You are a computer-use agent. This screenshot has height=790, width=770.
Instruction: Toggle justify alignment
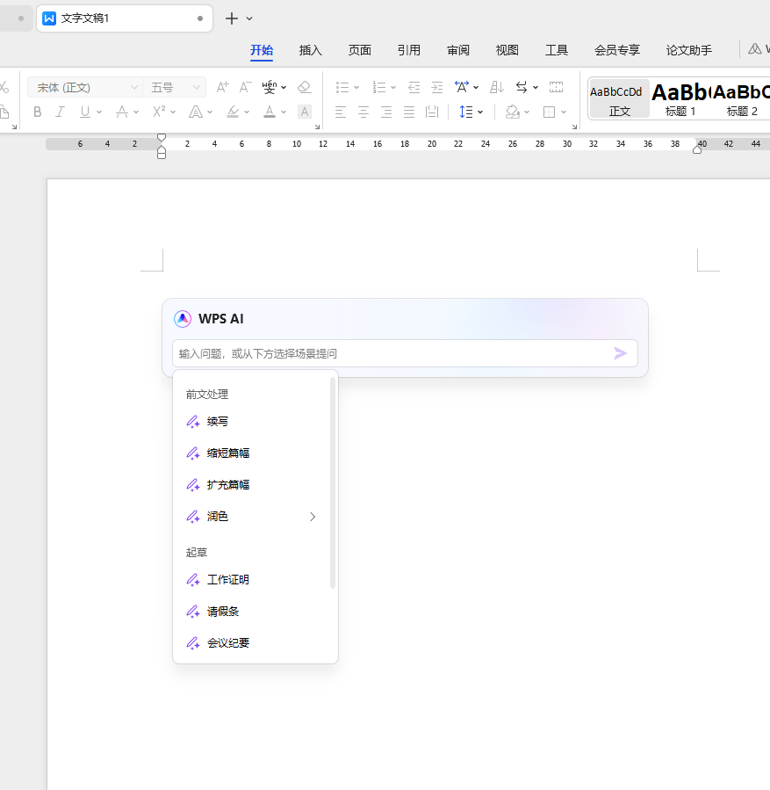pos(409,112)
